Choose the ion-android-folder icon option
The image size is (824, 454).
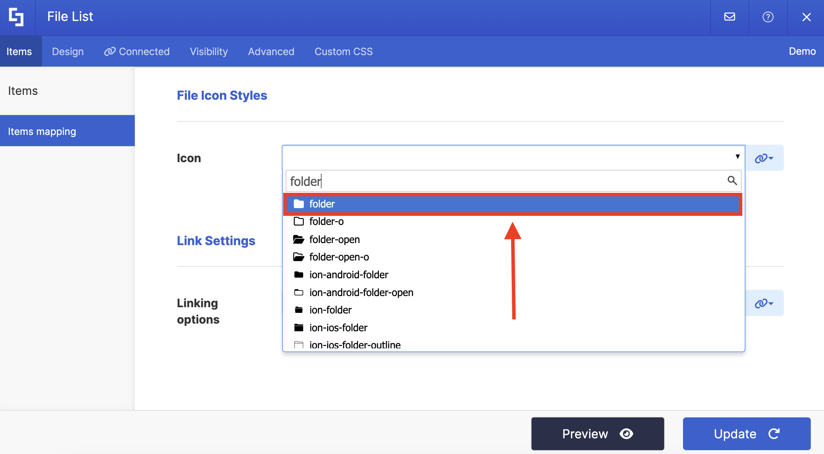(348, 275)
